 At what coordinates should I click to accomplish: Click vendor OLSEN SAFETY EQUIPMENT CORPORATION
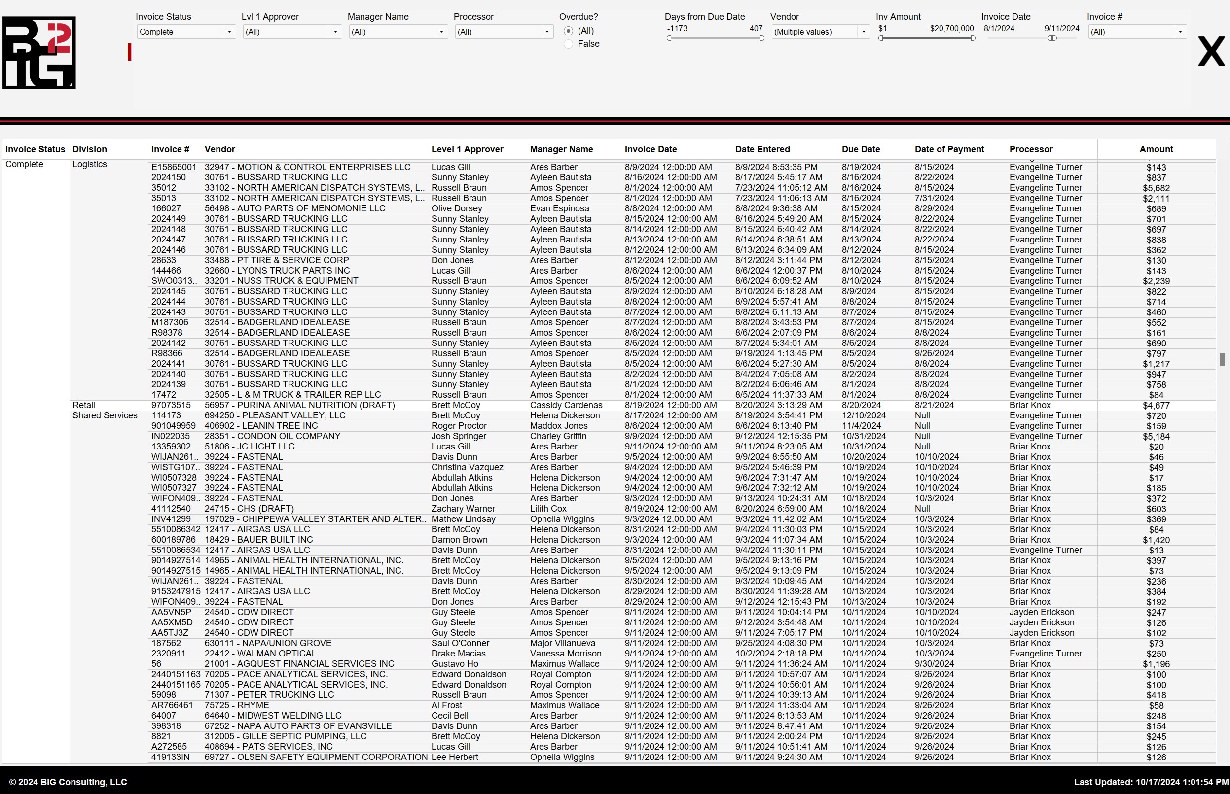pyautogui.click(x=316, y=757)
